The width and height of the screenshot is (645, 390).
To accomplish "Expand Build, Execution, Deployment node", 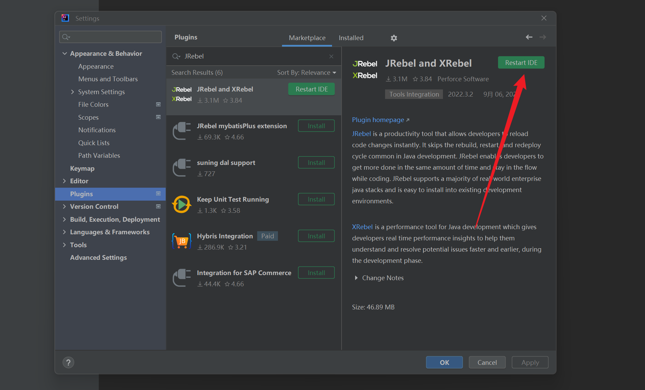I will 64,219.
